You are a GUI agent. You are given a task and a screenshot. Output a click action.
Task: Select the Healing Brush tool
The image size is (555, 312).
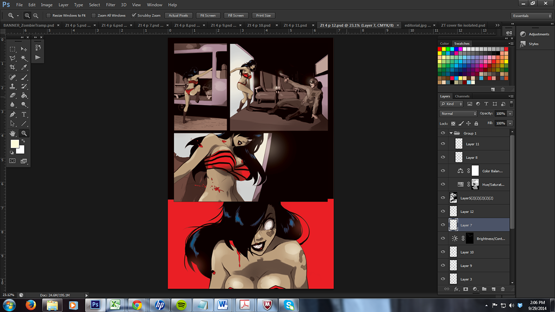coord(13,77)
